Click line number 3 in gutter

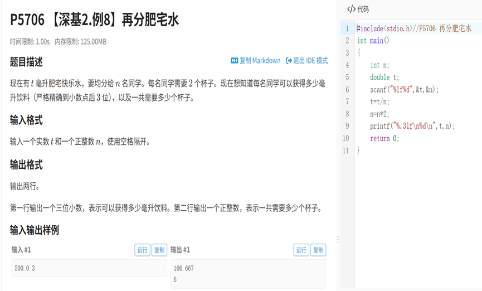[x=347, y=53]
